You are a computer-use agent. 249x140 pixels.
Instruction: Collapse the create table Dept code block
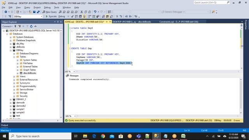point(70,28)
